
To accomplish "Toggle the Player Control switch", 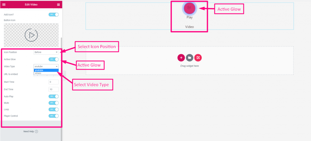I will click(53, 116).
